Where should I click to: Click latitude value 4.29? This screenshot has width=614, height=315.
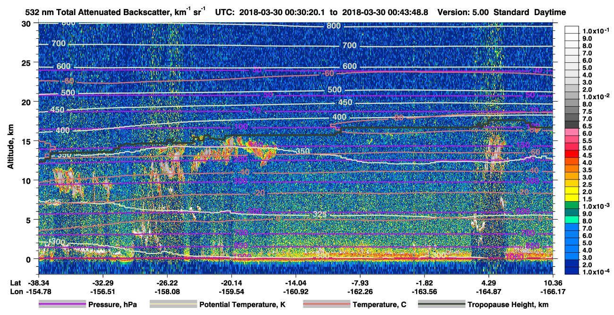pyautogui.click(x=488, y=282)
